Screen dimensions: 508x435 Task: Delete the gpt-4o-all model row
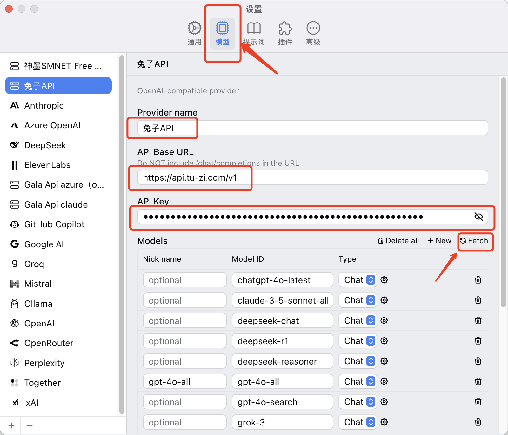[478, 381]
